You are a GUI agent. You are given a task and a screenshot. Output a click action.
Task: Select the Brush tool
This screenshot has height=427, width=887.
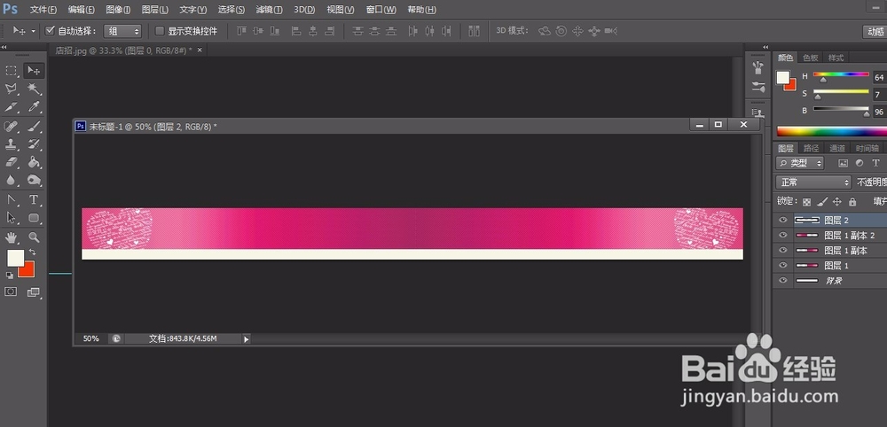[x=34, y=126]
